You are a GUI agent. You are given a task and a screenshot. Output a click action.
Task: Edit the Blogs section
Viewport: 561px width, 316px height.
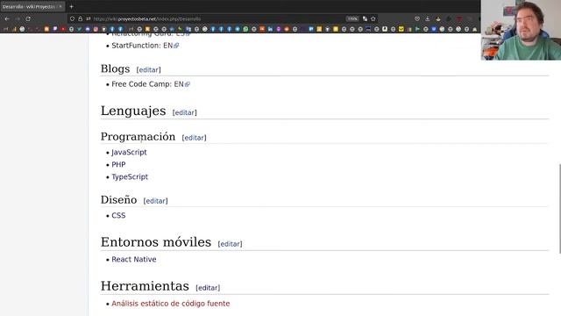coord(148,70)
